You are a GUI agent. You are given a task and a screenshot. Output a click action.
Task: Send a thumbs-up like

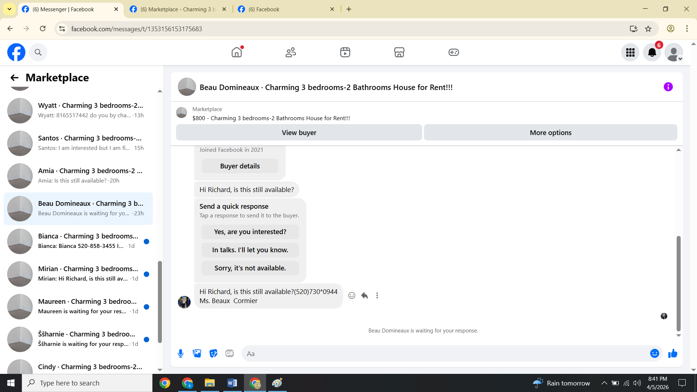[673, 354]
